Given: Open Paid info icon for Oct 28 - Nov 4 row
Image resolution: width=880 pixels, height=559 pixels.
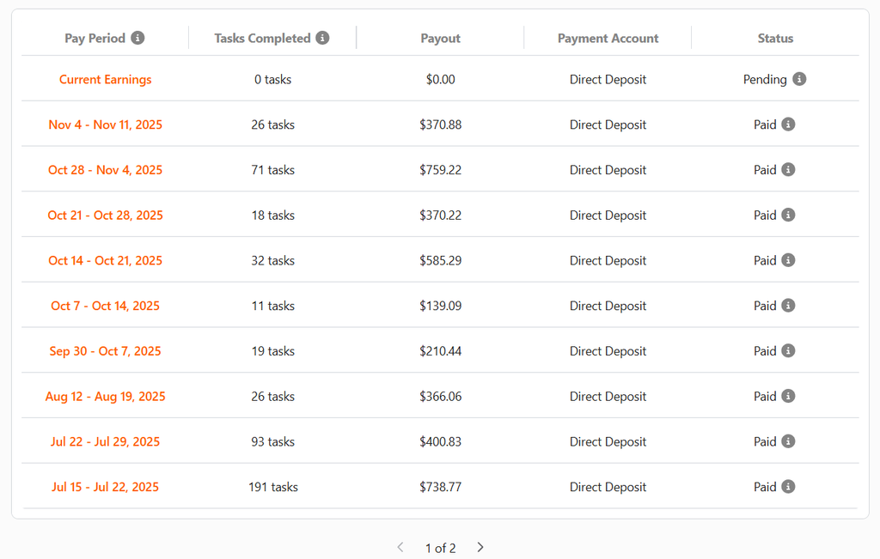Looking at the screenshot, I should point(788,169).
